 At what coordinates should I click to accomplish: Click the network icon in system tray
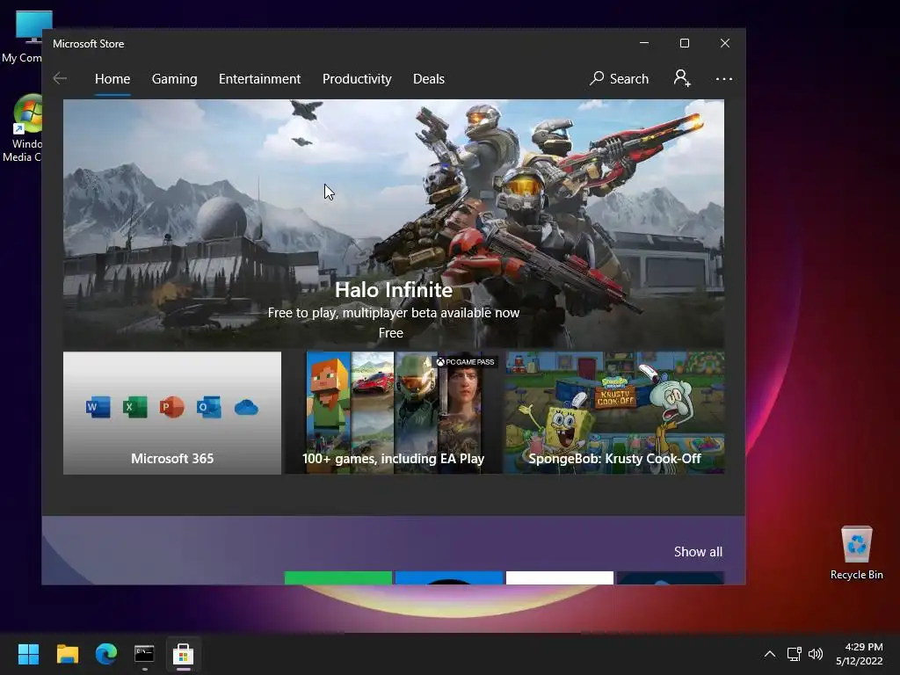(x=794, y=654)
